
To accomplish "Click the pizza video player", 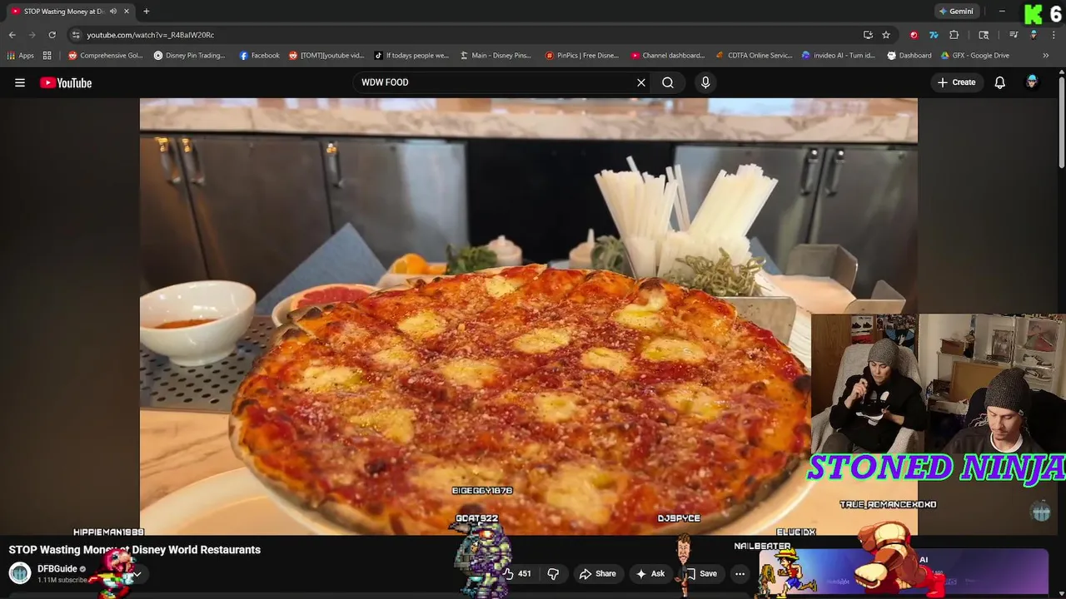I will (528, 316).
